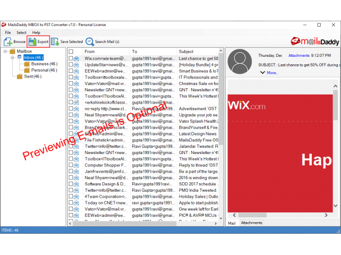Click the Attachments link in email header

coord(299,55)
